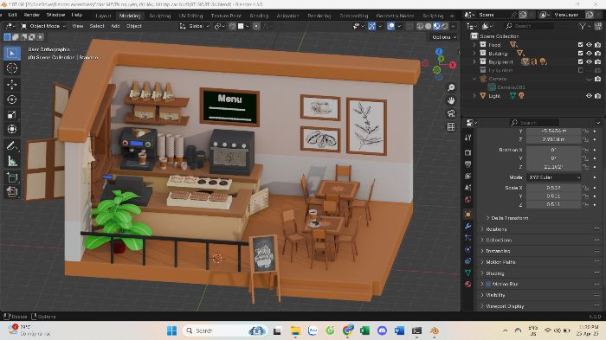The image size is (606, 340).
Task: Toggle Light collection visibility eye
Action: pos(589,96)
